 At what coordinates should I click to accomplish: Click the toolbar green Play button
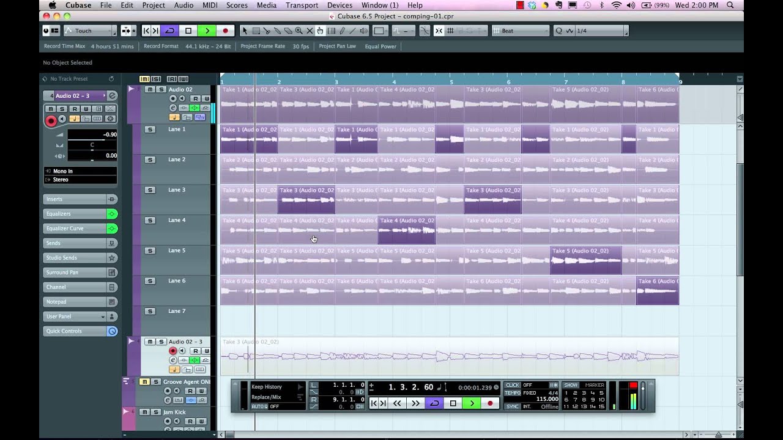coord(207,31)
